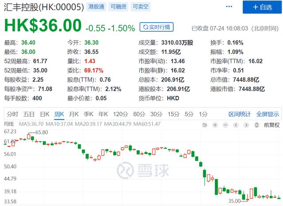Click the MA5:36.70 moving average label

coord(31,124)
